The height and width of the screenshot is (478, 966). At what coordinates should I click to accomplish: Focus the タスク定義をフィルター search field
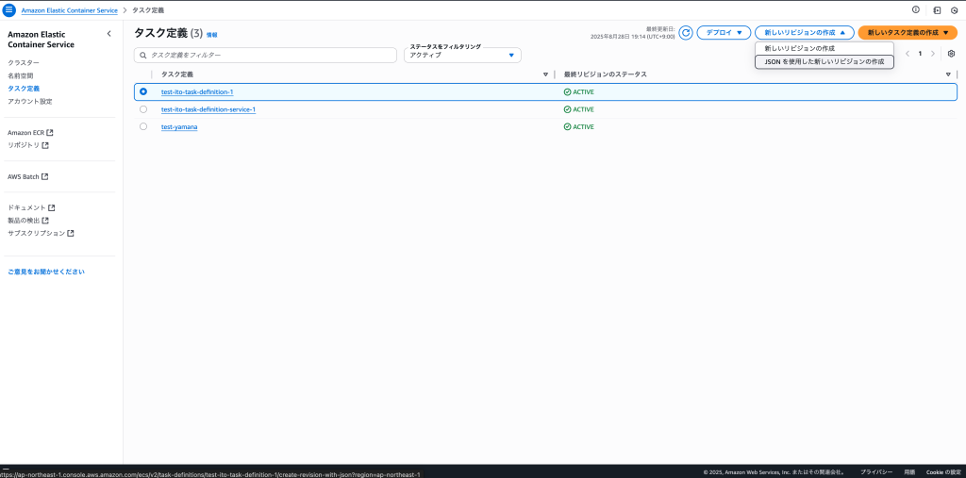pyautogui.click(x=265, y=55)
